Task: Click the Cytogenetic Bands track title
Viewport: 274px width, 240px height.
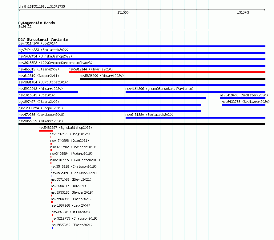Action: click(37, 23)
